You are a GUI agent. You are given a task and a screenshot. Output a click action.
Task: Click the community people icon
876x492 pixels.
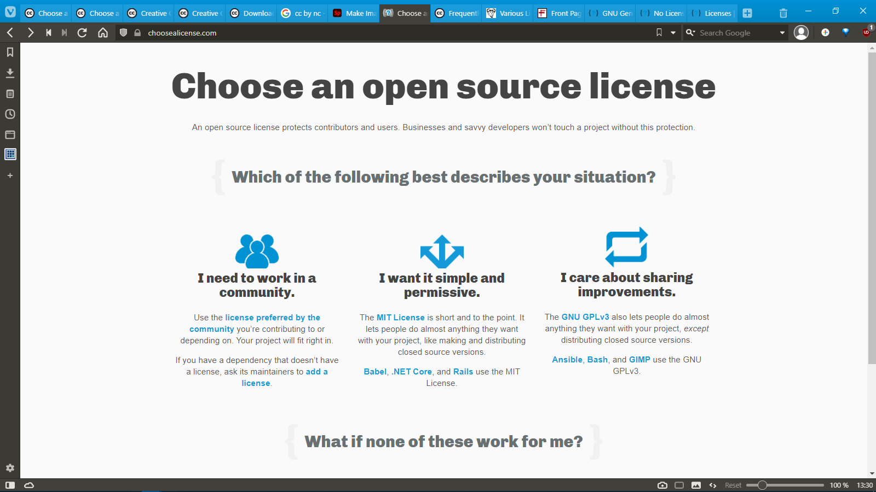click(x=257, y=251)
